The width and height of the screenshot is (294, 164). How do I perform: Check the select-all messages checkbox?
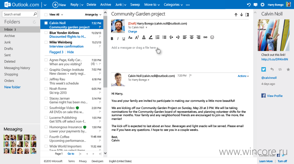(46, 15)
